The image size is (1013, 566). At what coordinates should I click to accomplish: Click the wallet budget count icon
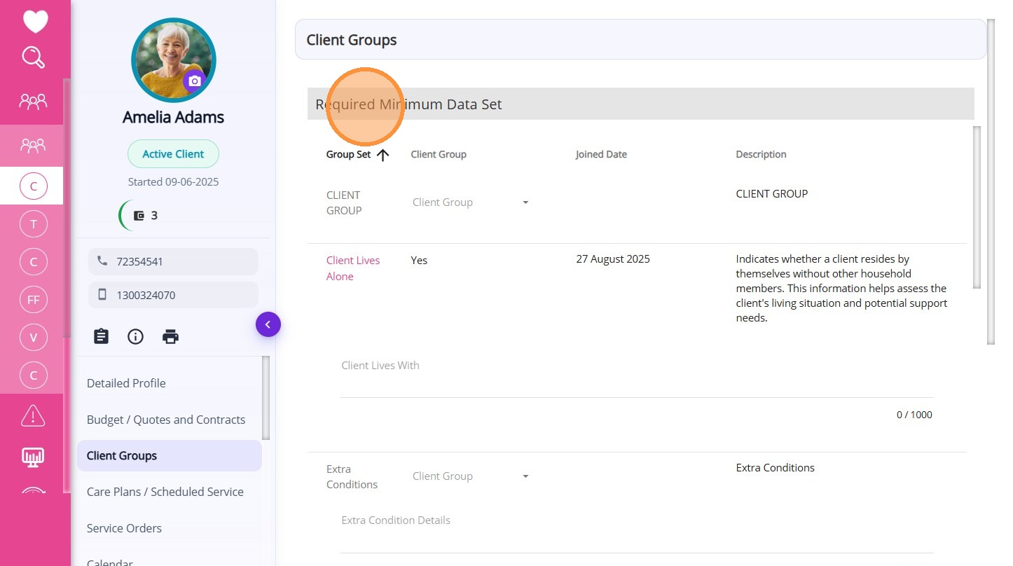139,216
